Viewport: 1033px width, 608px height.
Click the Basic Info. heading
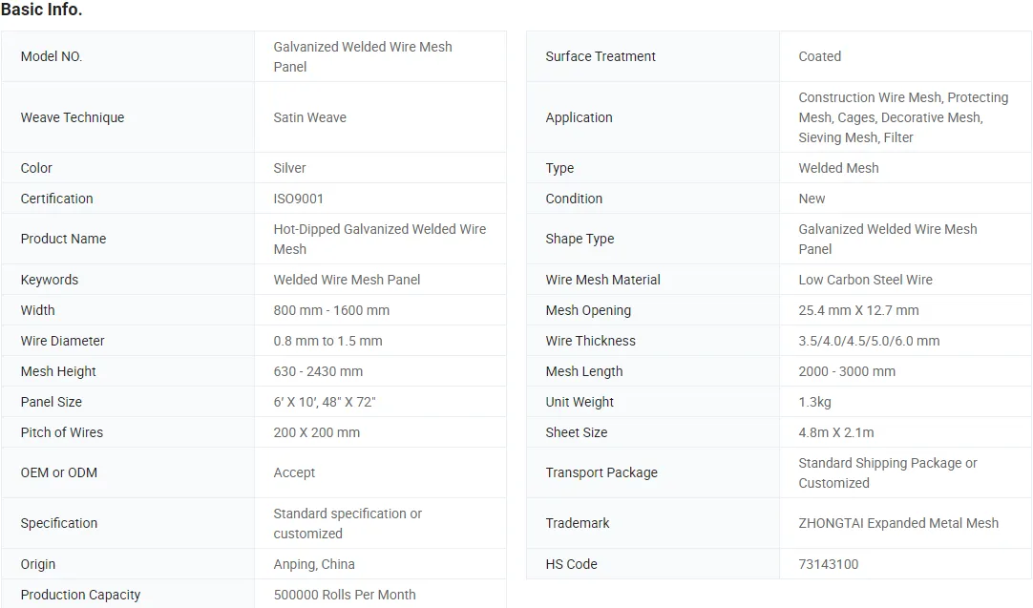pos(41,10)
